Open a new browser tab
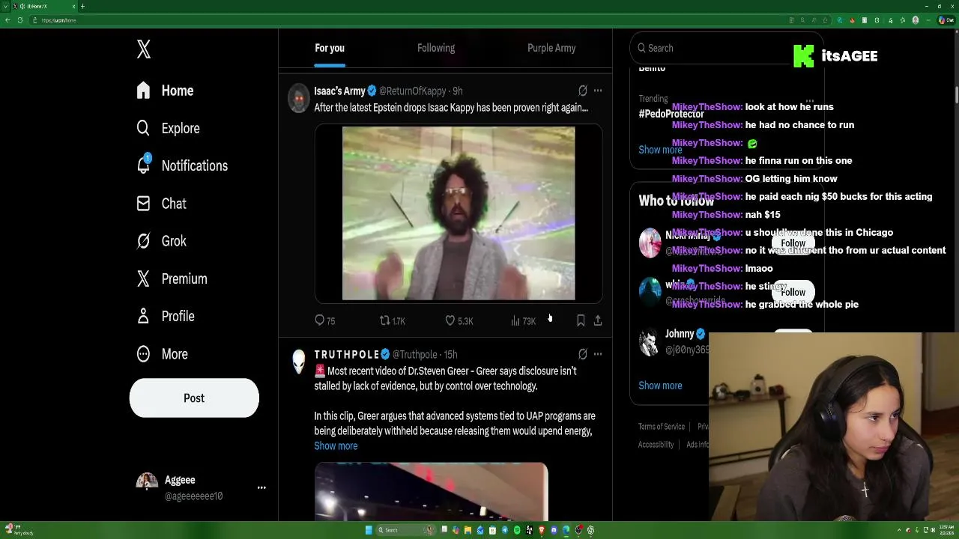The image size is (959, 539). click(82, 6)
